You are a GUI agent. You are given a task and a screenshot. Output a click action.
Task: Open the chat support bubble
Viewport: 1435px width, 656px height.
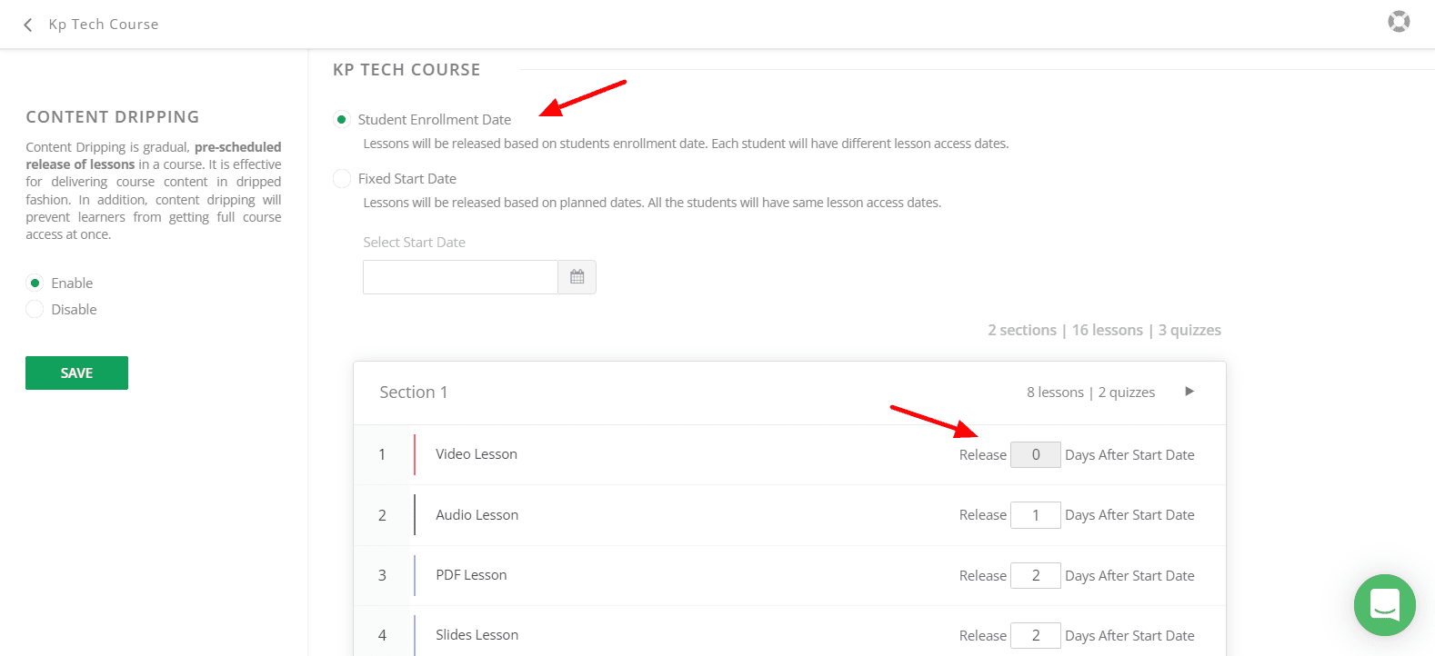point(1384,604)
